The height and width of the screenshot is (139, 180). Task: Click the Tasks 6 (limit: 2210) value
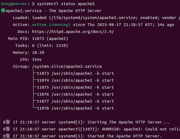point(50,46)
